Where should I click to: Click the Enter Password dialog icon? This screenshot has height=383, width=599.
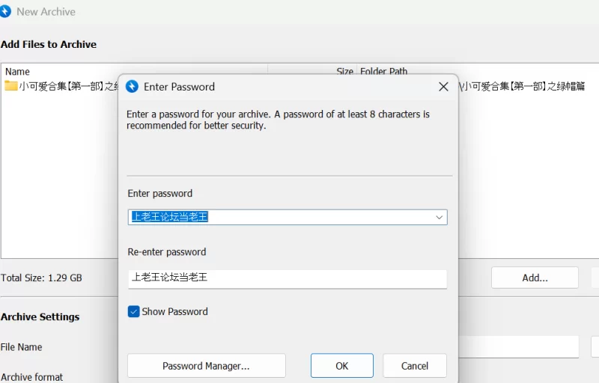(x=133, y=87)
